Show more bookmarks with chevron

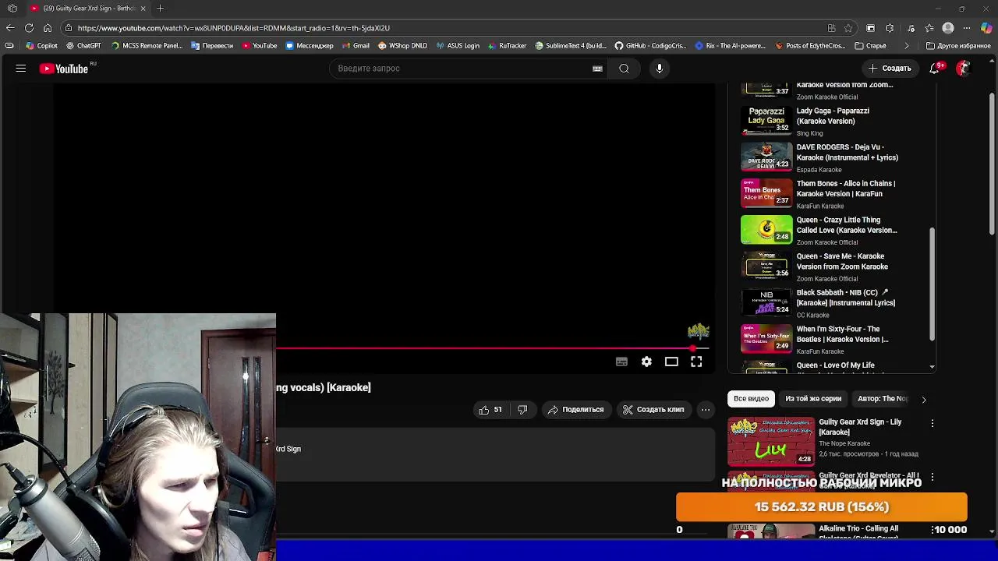tap(906, 46)
